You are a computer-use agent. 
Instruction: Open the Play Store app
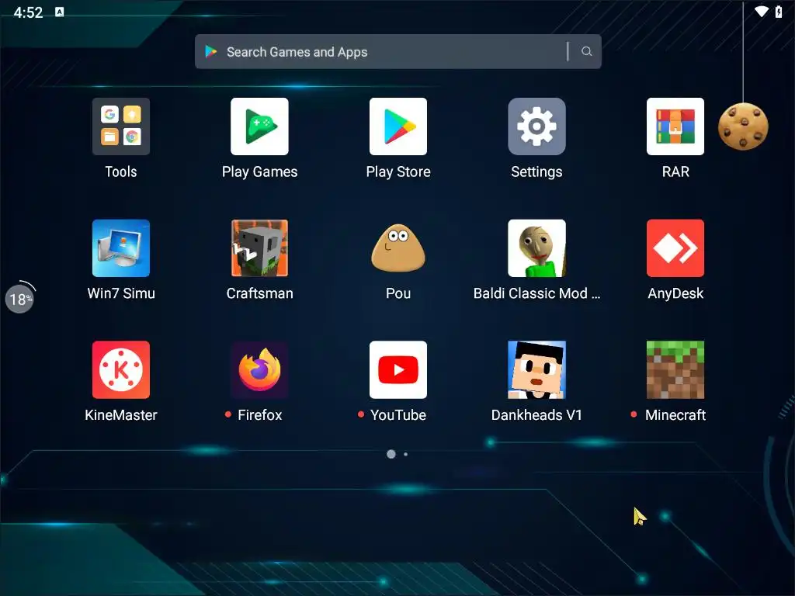[398, 126]
